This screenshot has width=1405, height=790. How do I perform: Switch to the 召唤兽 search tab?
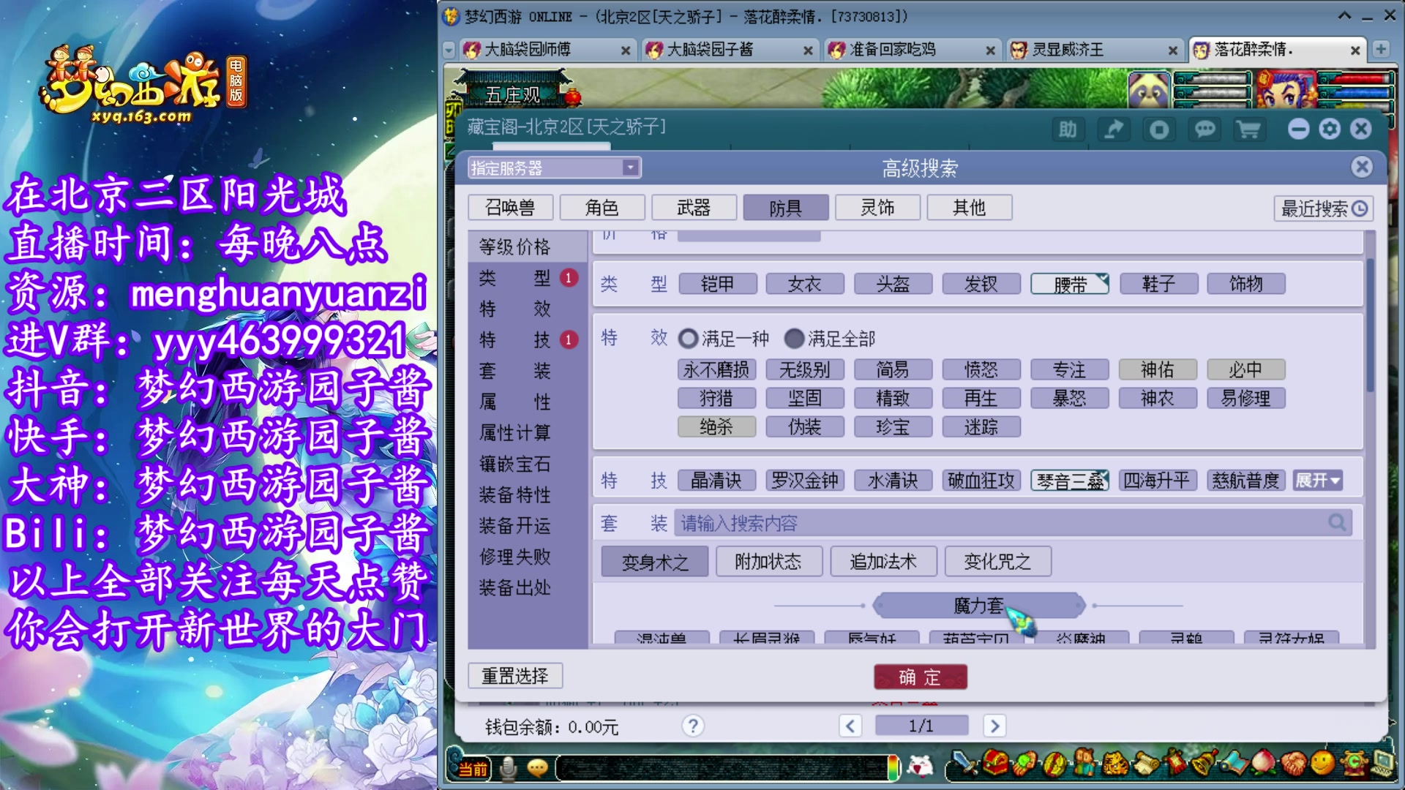pos(510,208)
